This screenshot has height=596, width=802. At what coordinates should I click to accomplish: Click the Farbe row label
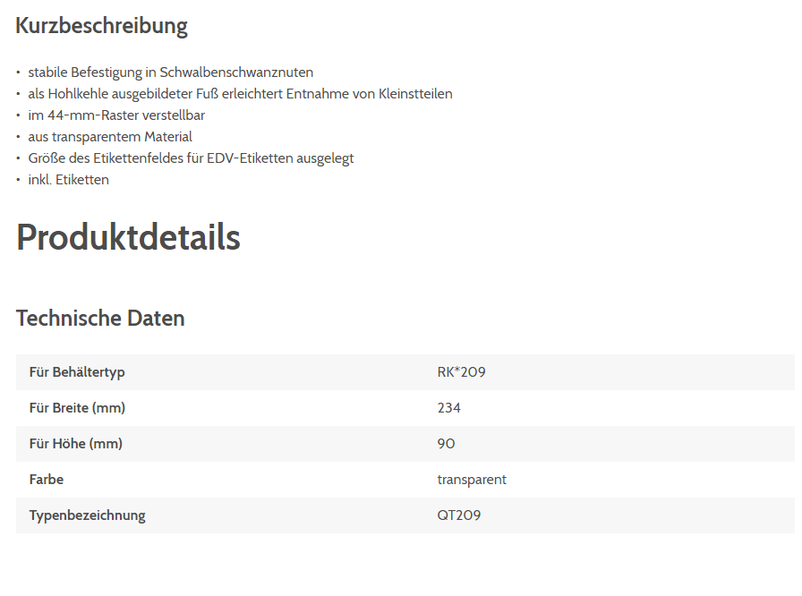(47, 480)
